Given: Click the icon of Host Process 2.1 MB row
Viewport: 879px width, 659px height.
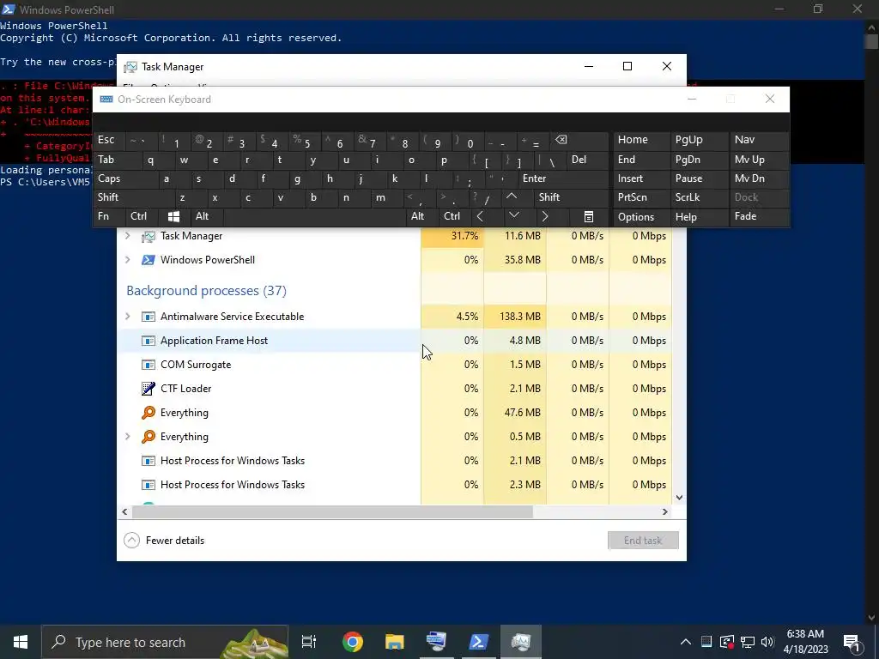Looking at the screenshot, I should (x=148, y=461).
